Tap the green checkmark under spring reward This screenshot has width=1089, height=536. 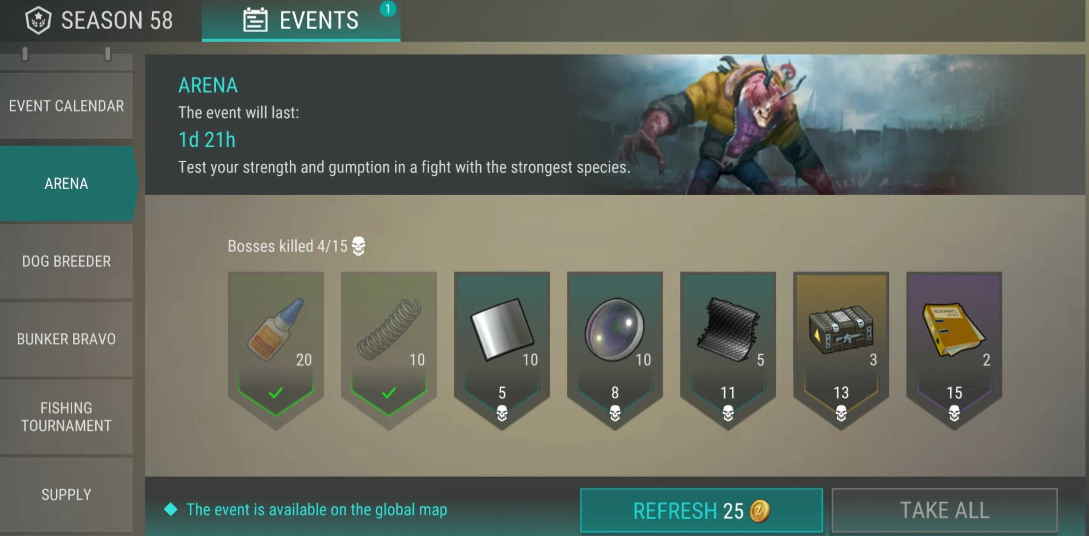coord(389,393)
